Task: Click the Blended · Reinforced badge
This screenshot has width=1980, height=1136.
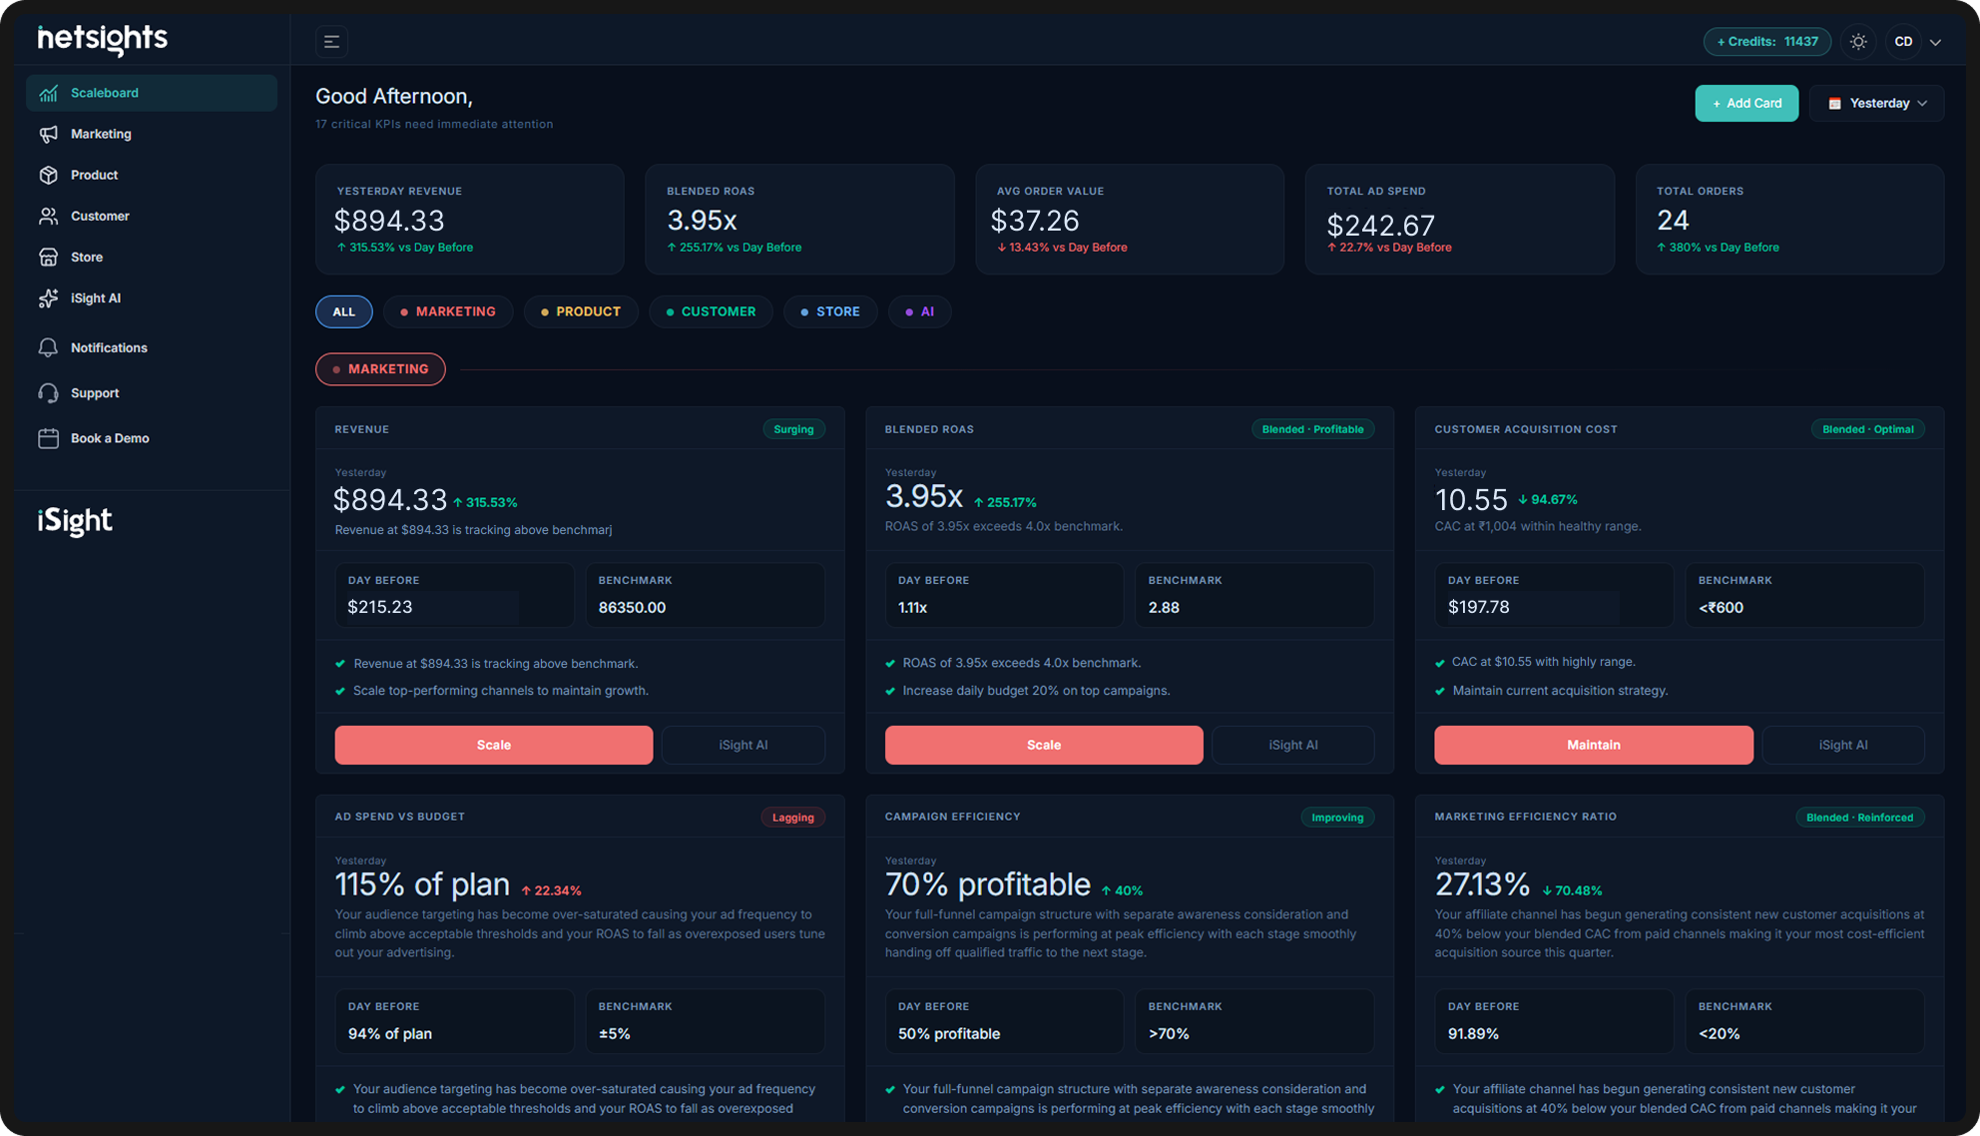Action: point(1859,818)
